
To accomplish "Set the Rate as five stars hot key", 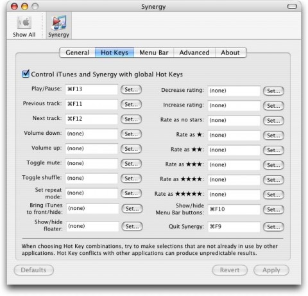I will [273, 195].
